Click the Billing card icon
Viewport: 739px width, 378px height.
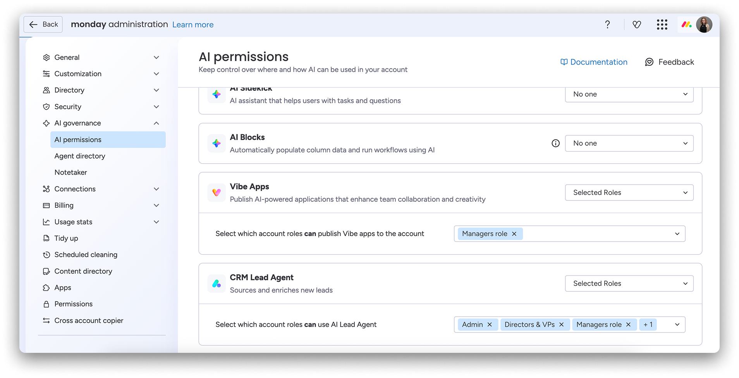(x=46, y=205)
